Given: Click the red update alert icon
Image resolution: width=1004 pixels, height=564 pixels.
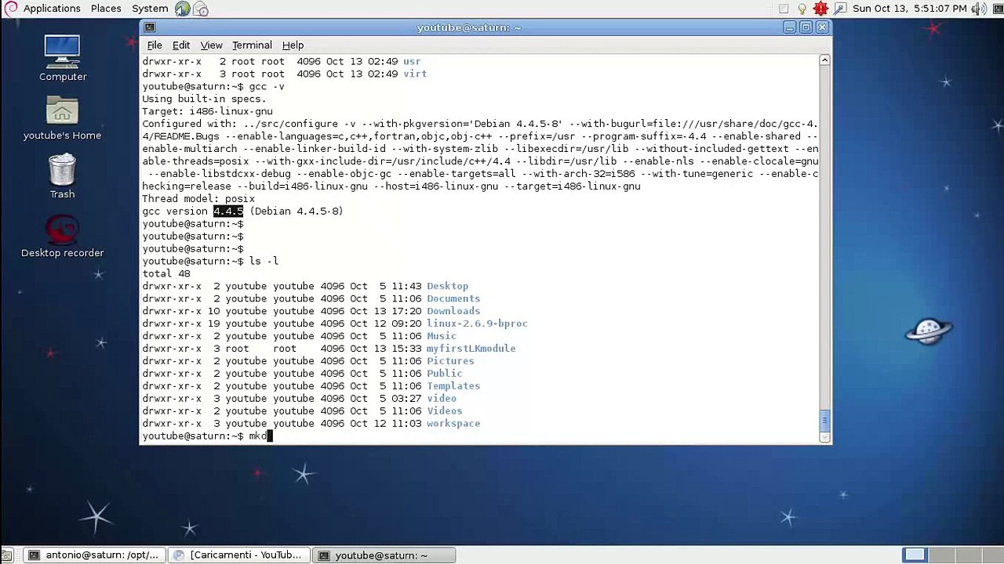Looking at the screenshot, I should [820, 9].
